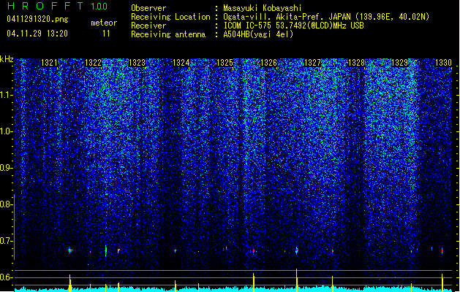
Task: Click the 1329 time marker
Action: pyautogui.click(x=400, y=63)
